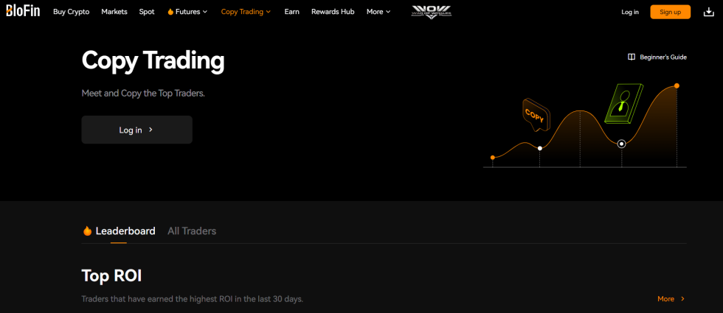Open the Buy Crypto menu item

71,12
